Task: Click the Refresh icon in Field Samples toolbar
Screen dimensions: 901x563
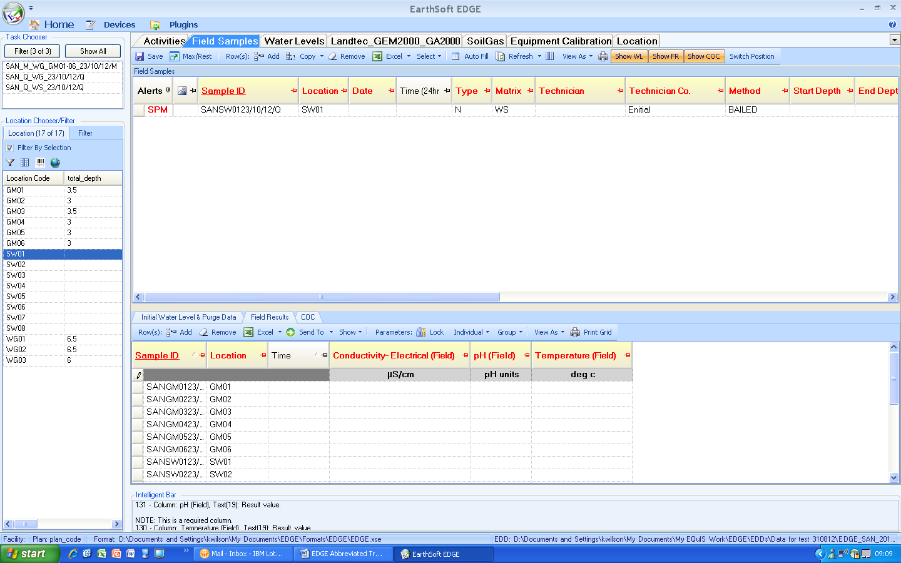Action: [x=501, y=56]
